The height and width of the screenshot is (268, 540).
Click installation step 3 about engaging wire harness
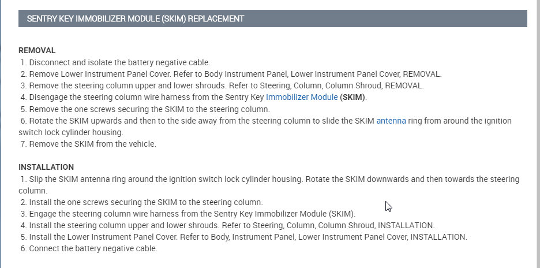[x=192, y=214]
